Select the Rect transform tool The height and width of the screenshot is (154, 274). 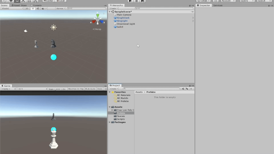pos(29,1)
